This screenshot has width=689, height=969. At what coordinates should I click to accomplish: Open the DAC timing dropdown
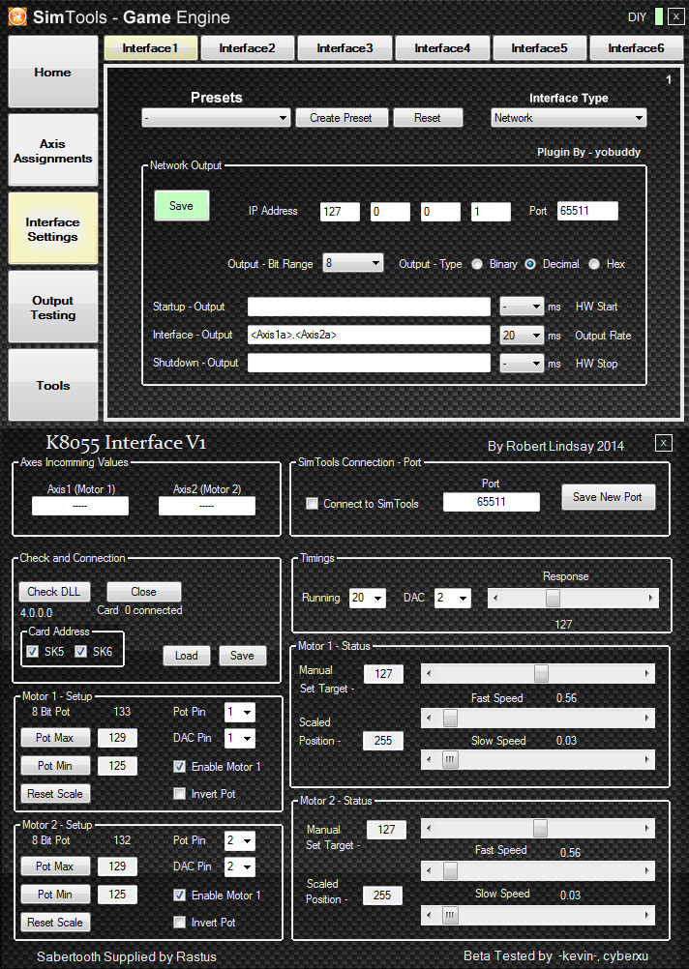453,598
